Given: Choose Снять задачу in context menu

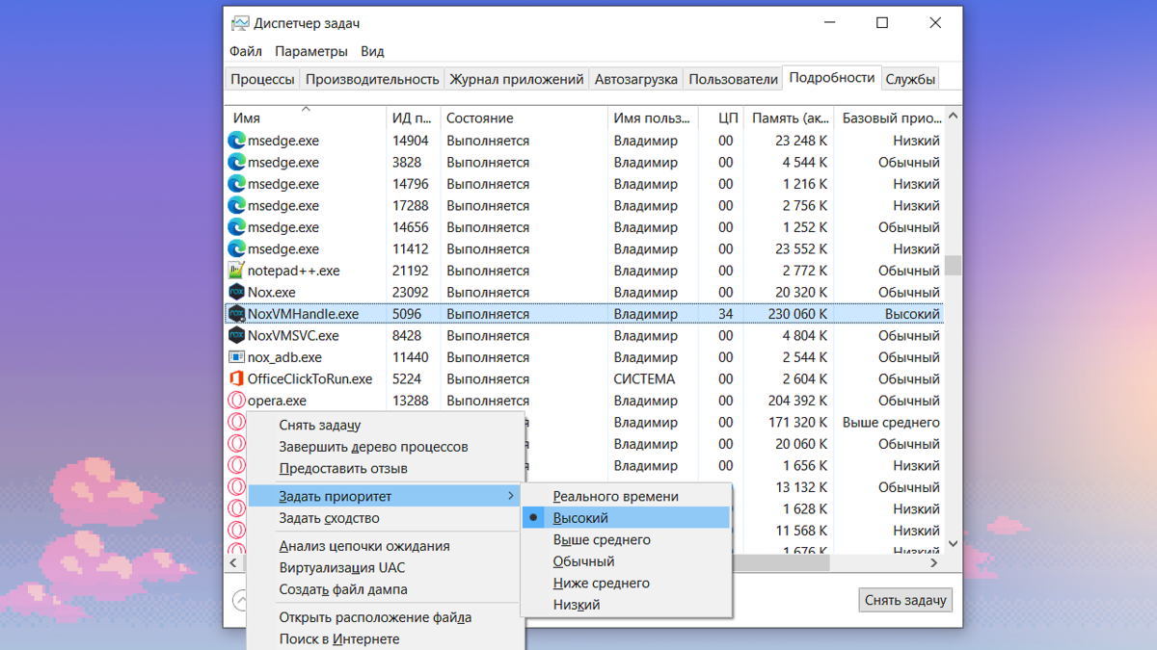Looking at the screenshot, I should coord(386,425).
